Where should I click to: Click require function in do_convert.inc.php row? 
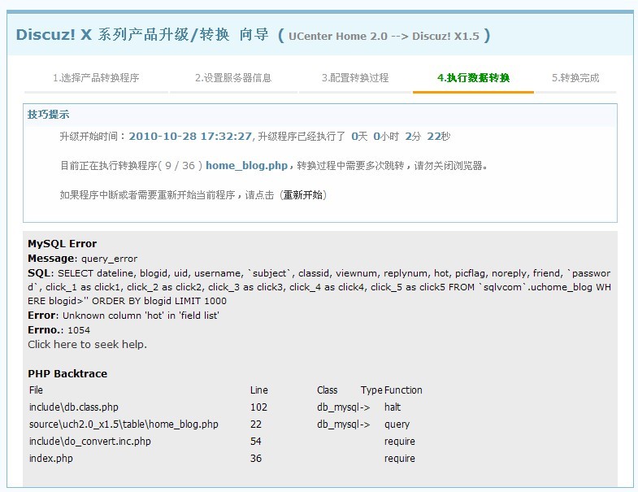click(x=400, y=442)
